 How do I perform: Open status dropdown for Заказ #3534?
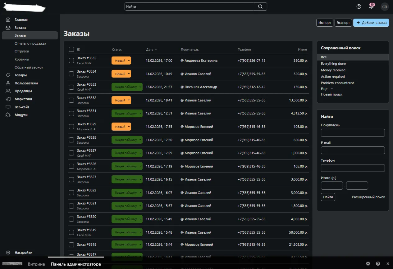pos(121,74)
